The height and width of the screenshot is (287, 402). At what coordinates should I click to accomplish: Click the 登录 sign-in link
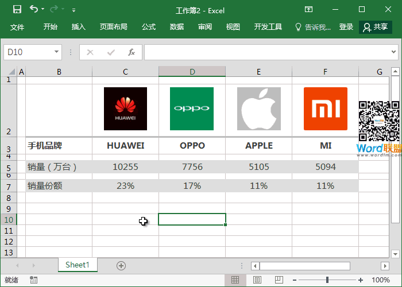pos(346,26)
